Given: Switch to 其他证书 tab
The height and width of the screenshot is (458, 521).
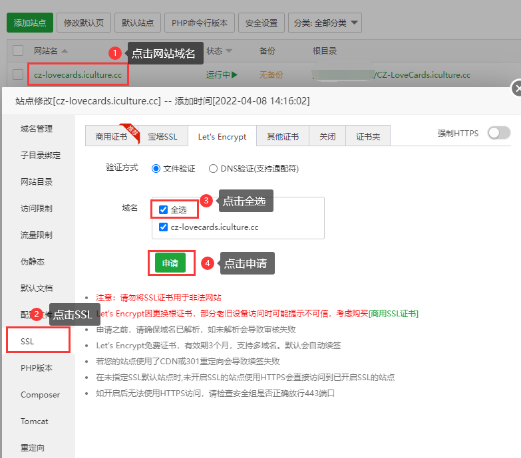Looking at the screenshot, I should click(283, 136).
